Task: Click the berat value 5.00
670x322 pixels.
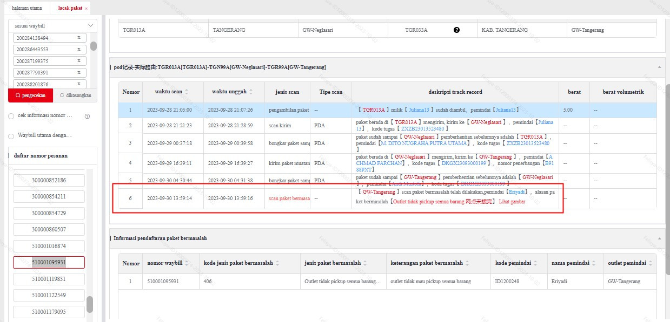Action: (568, 109)
